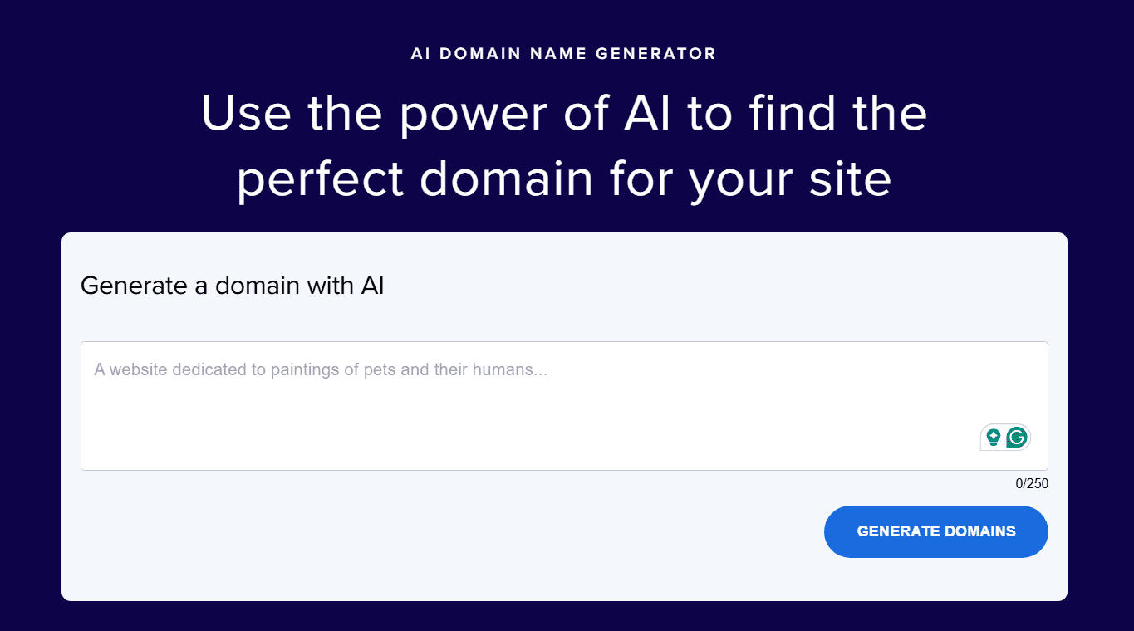The image size is (1134, 631).
Task: Open the Grammarly suggestions lightbulb icon
Action: pyautogui.click(x=993, y=436)
